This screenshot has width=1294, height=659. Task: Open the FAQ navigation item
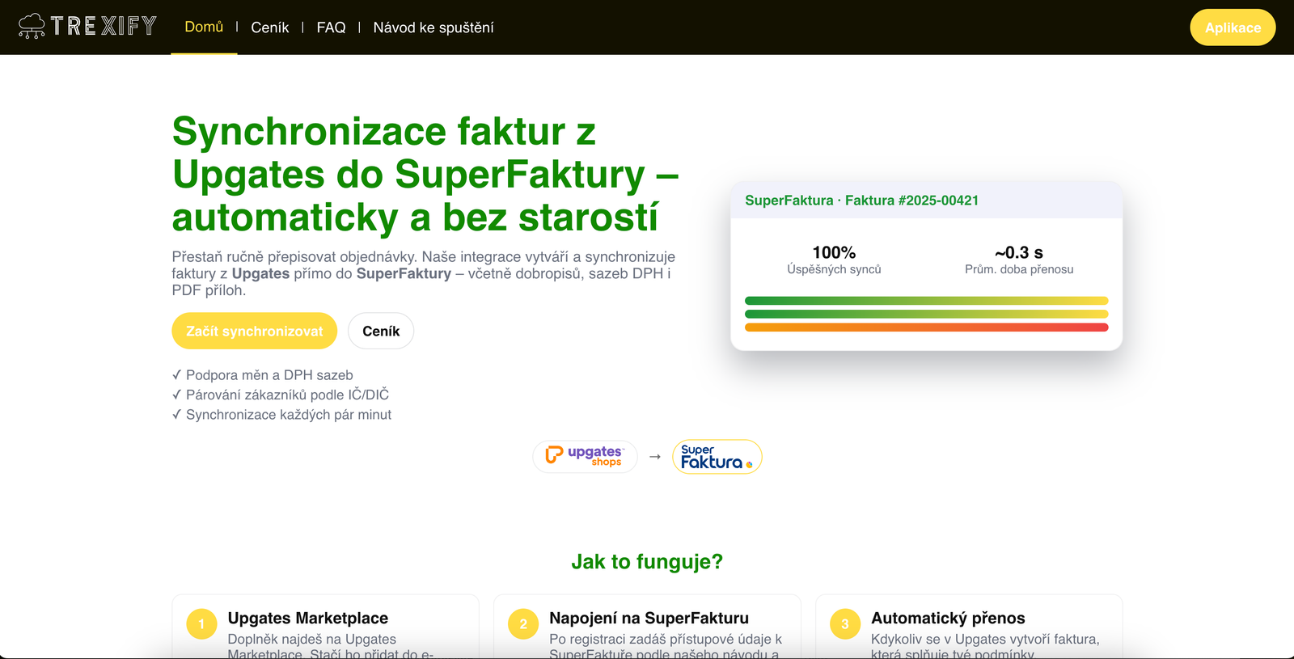[331, 27]
